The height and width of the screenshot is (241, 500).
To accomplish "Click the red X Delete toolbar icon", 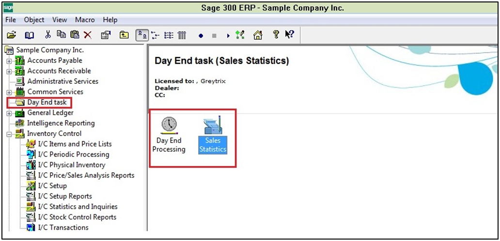I will 88,35.
